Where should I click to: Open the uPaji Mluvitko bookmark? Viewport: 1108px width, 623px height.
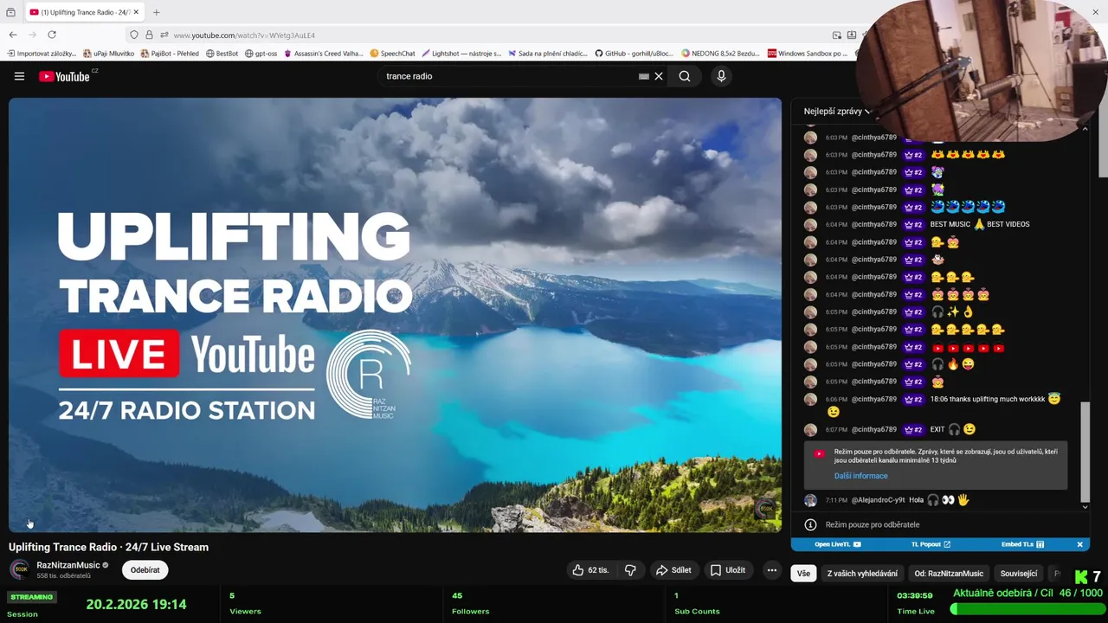[x=108, y=54]
